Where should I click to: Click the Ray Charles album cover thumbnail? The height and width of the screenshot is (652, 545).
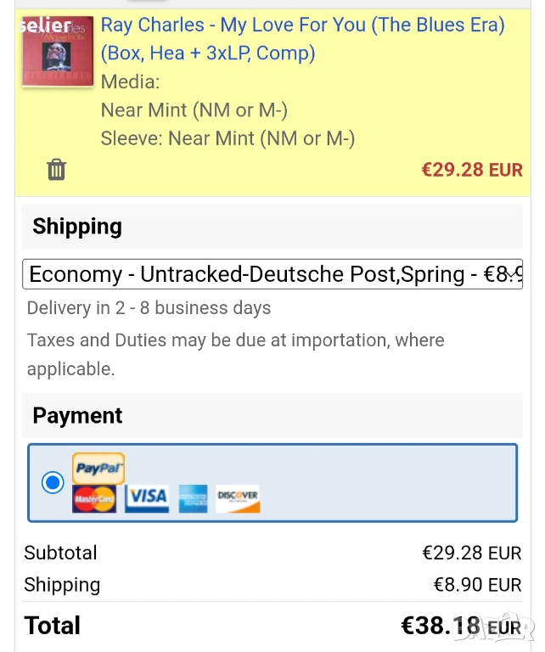(x=57, y=51)
